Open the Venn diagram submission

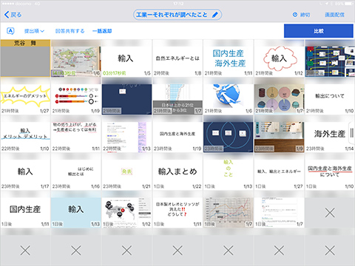click(x=229, y=137)
